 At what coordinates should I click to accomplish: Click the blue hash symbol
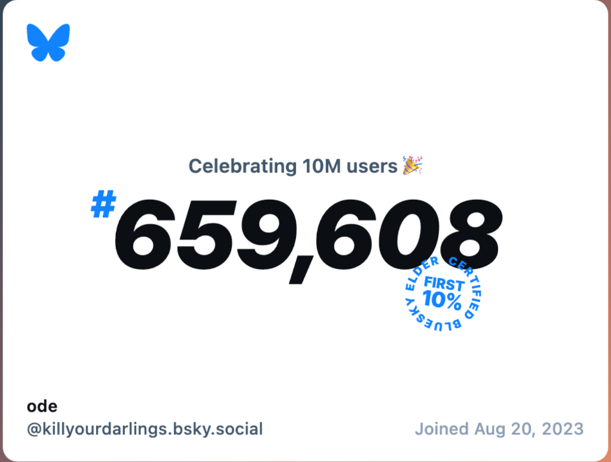click(x=103, y=205)
